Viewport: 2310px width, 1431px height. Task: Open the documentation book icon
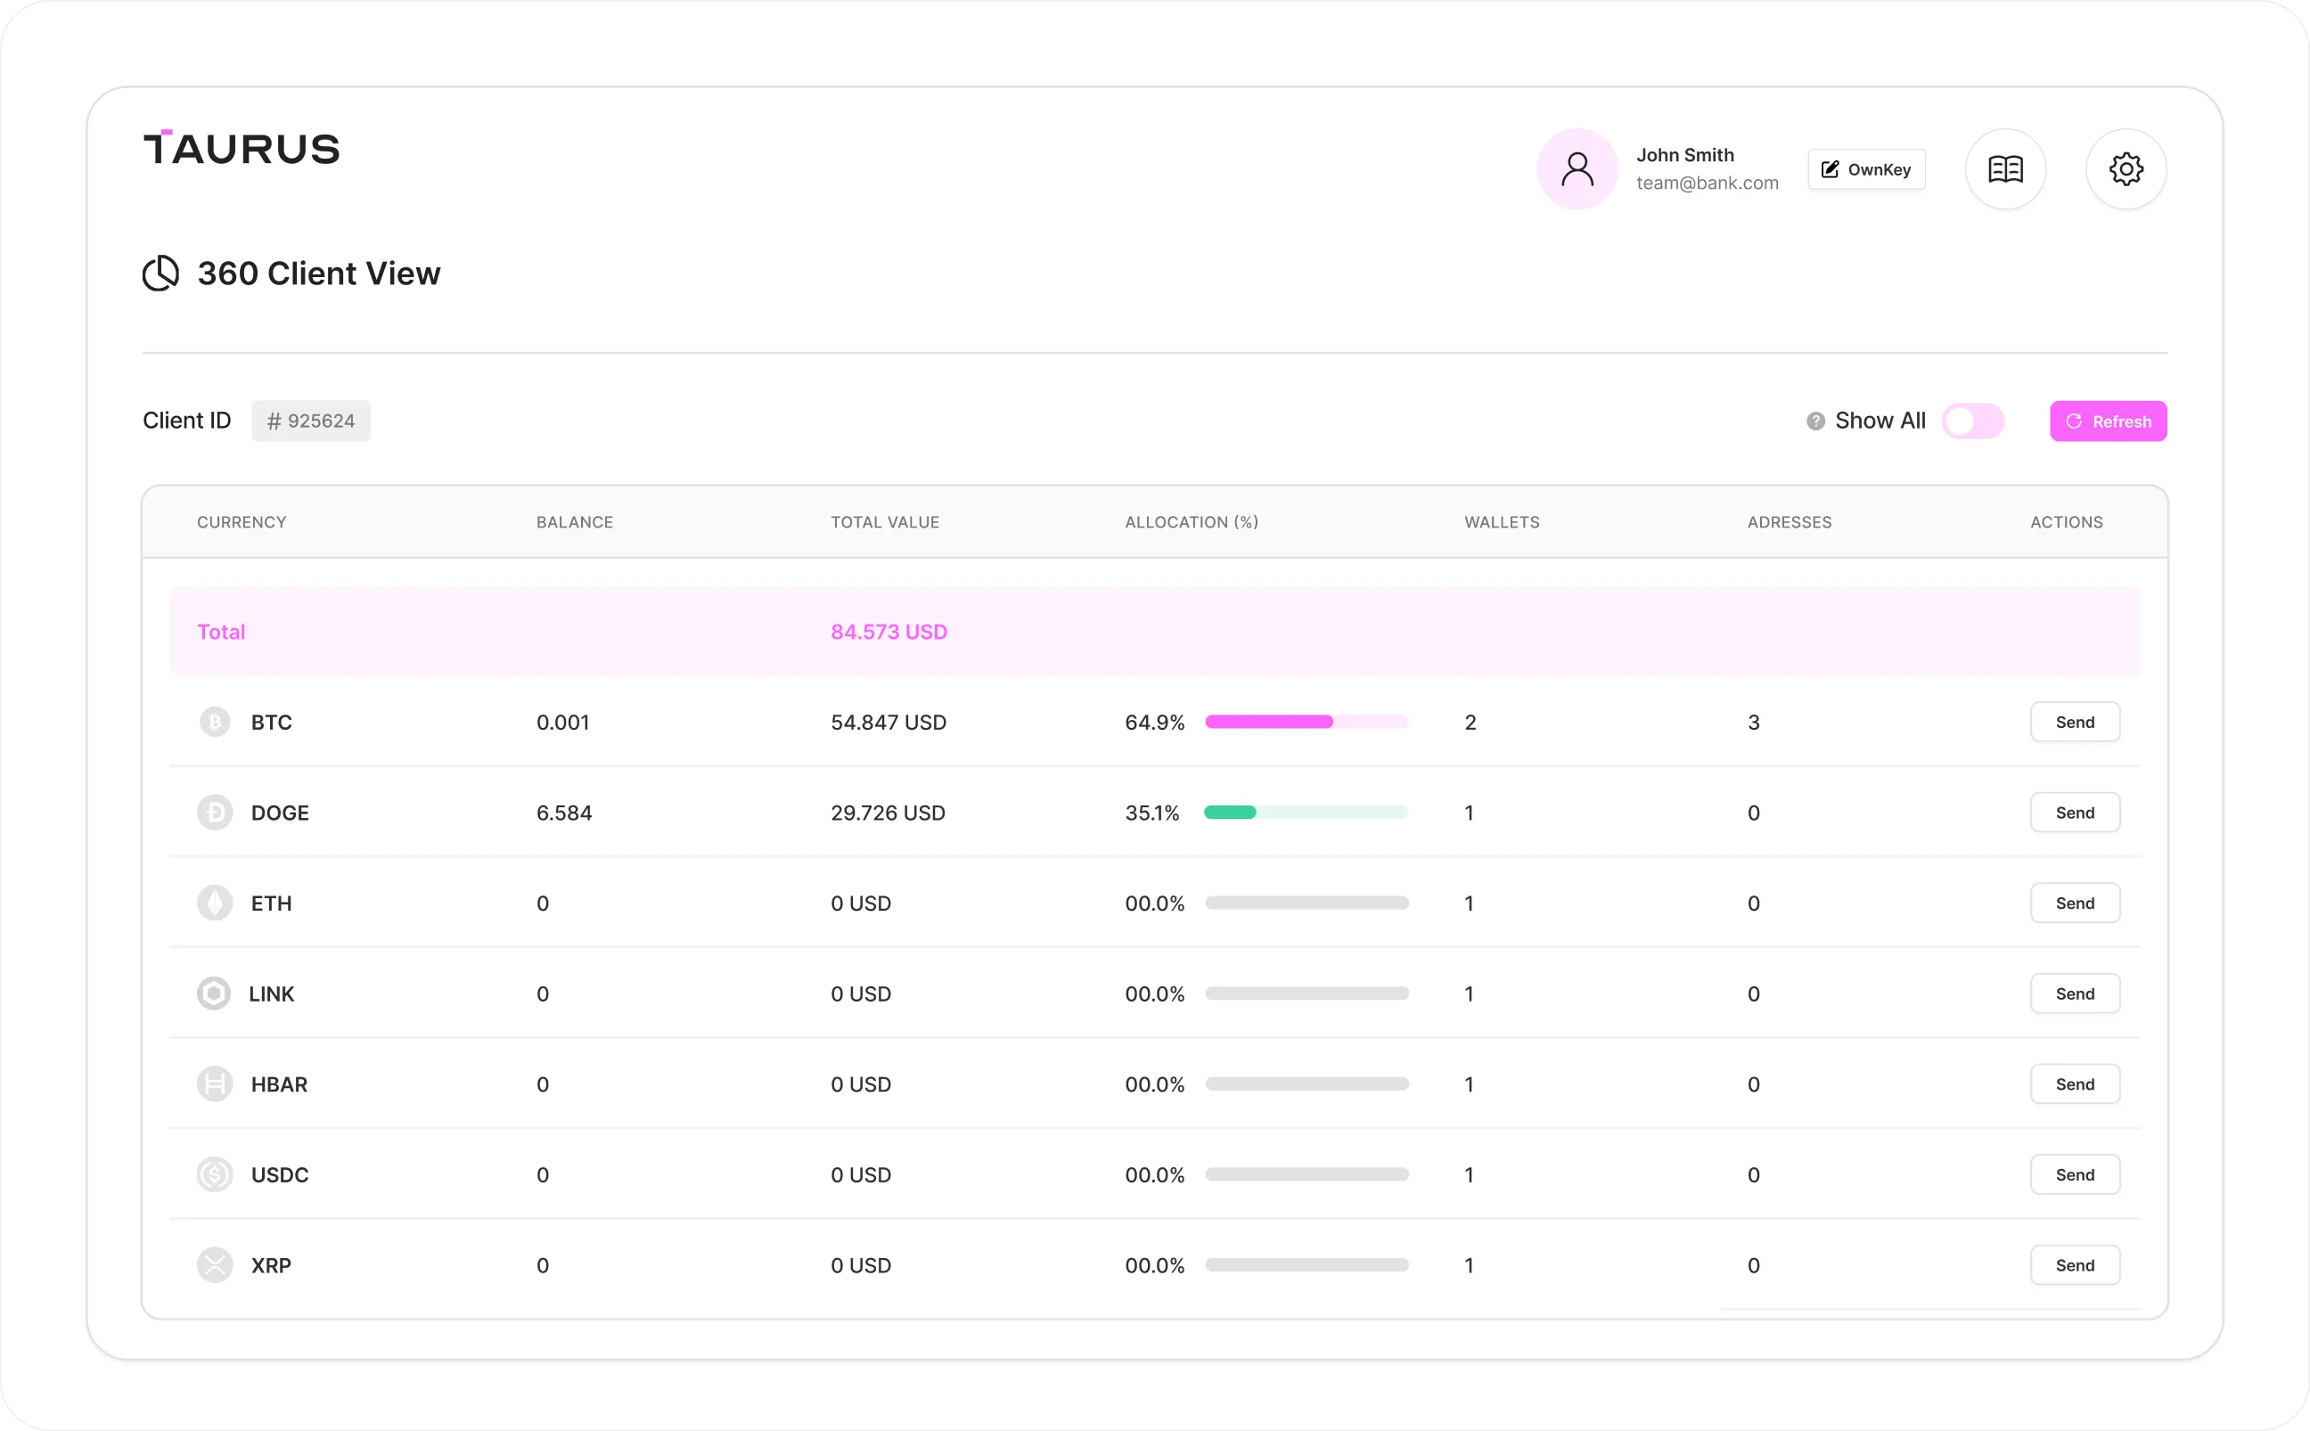pos(2004,169)
